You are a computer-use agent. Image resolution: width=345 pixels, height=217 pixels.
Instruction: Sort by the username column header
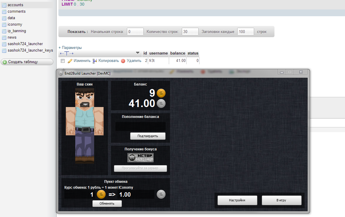click(x=158, y=53)
